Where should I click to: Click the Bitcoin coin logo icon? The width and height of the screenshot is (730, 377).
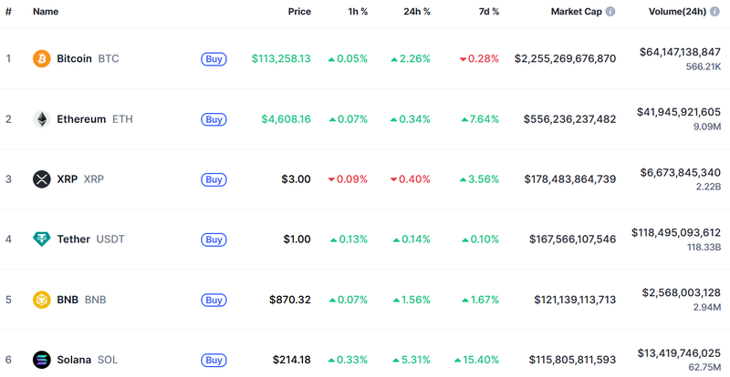click(42, 58)
